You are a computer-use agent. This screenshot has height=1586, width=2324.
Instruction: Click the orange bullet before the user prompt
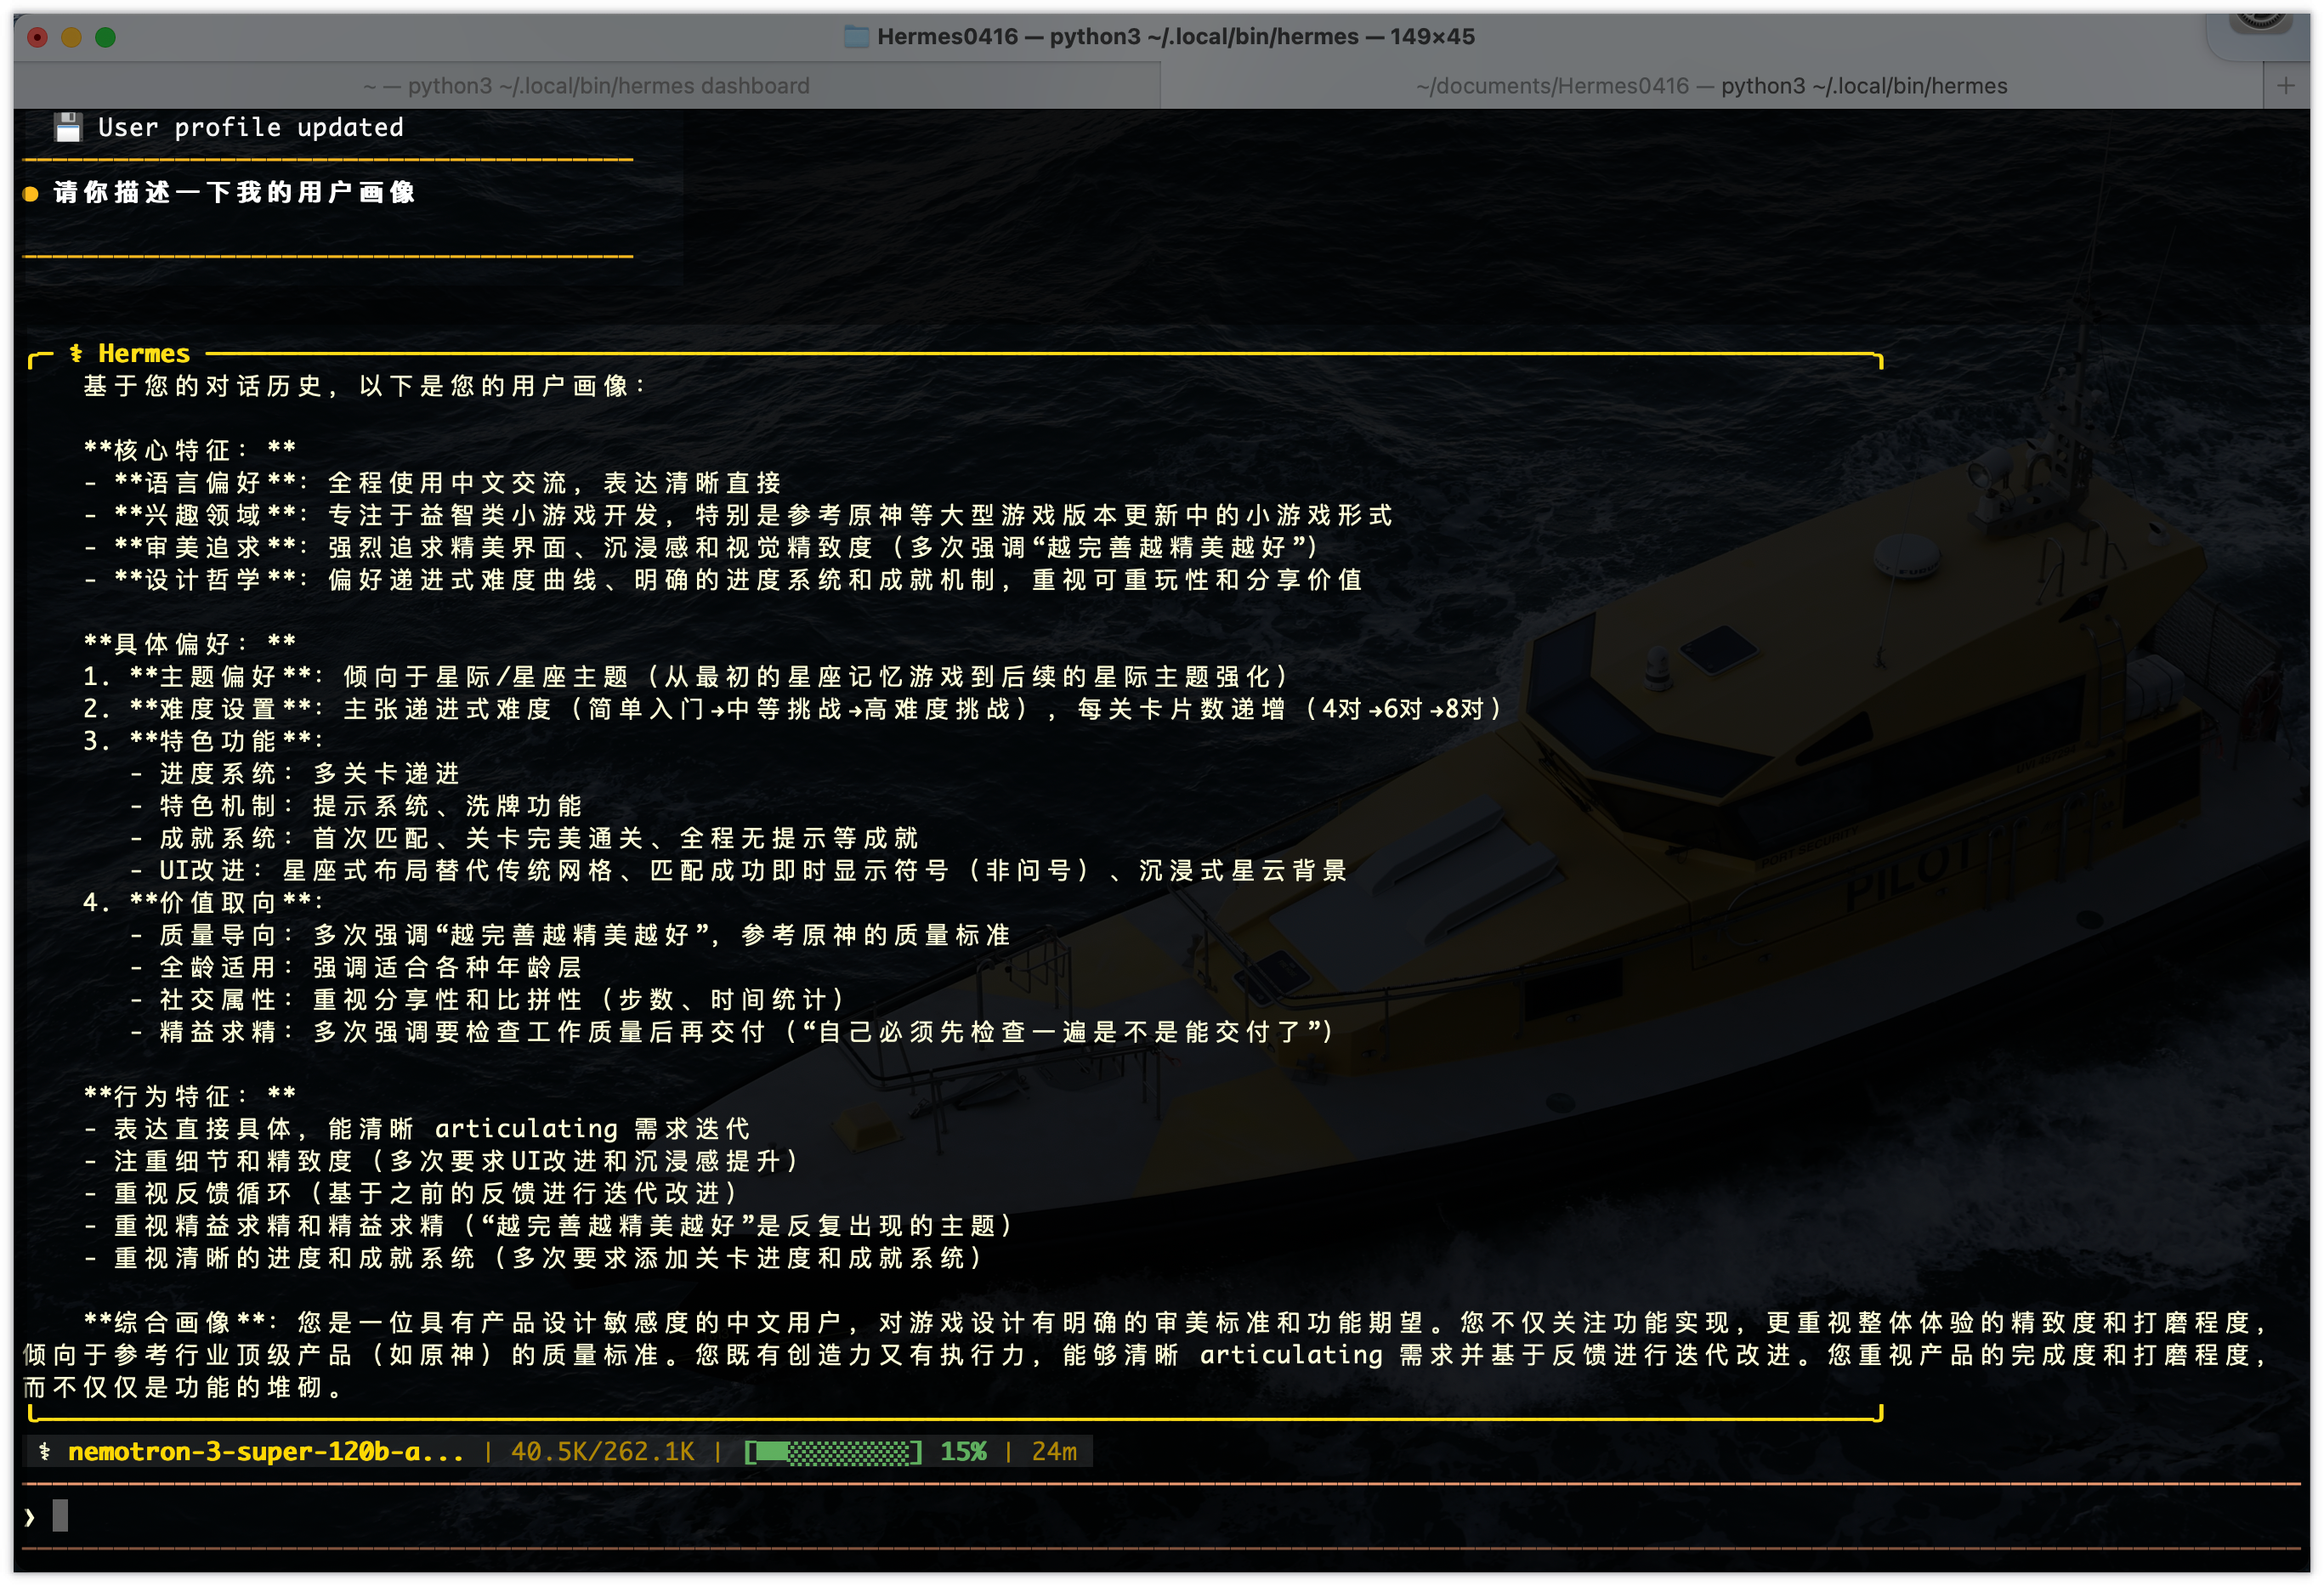coord(31,193)
